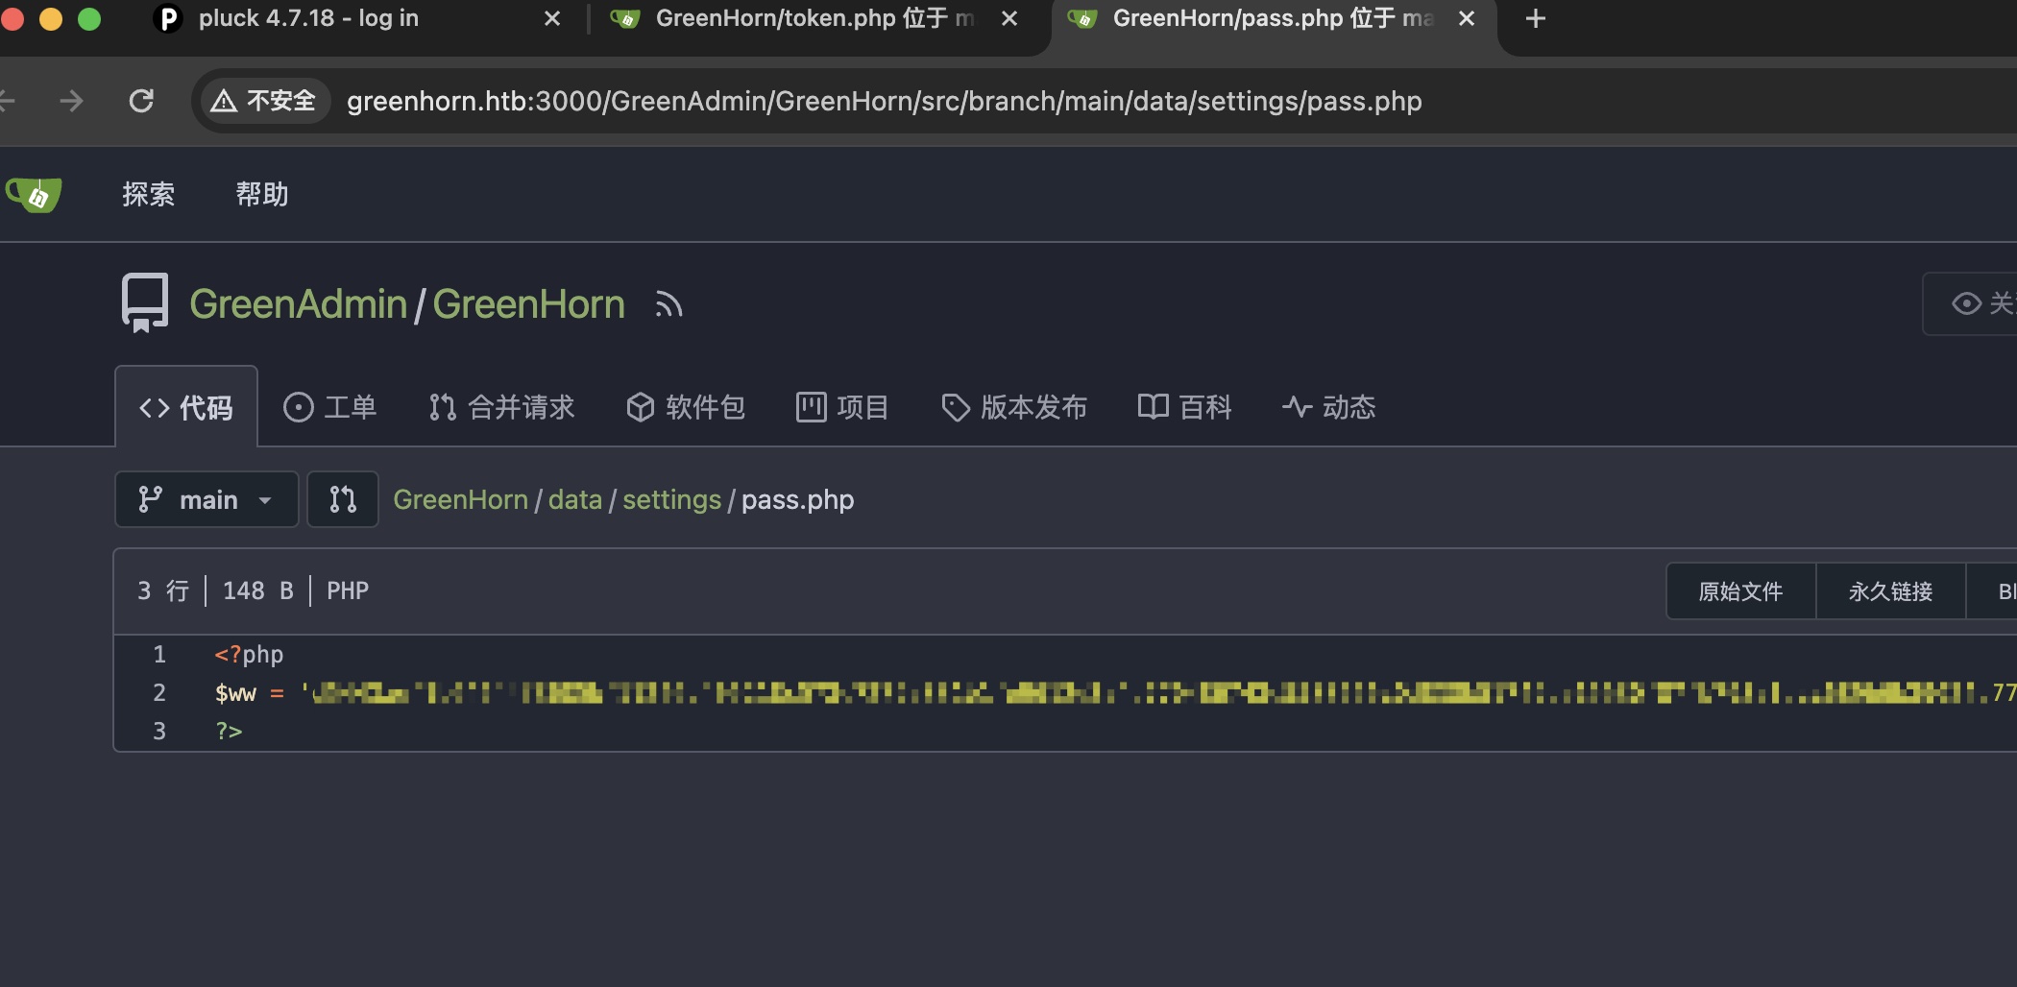Open the repository RSS feed icon

tap(668, 305)
